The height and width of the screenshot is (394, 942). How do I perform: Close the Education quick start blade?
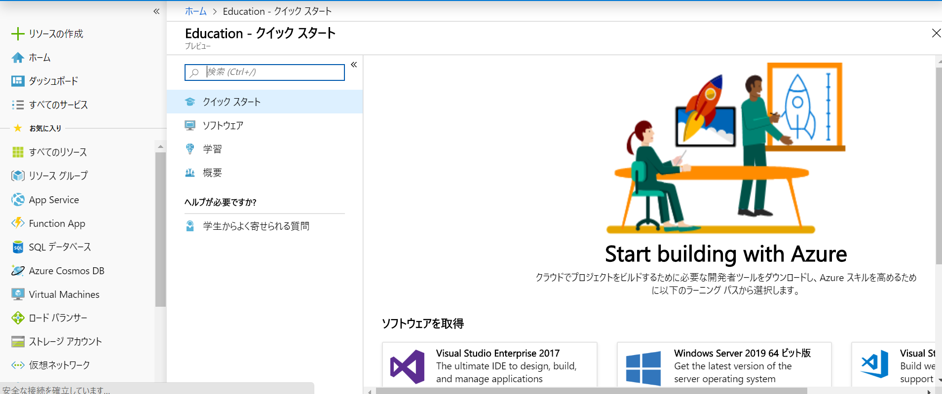point(936,33)
